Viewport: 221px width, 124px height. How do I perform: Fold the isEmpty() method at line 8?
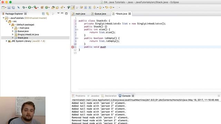(x=77, y=38)
